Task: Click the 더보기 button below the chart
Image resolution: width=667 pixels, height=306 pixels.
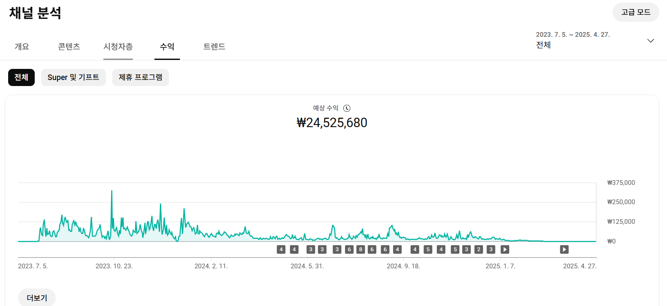Action: pyautogui.click(x=37, y=298)
